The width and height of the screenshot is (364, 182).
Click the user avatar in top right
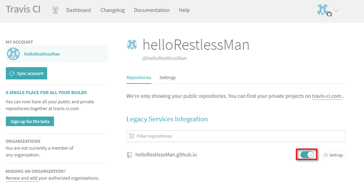[x=323, y=10]
